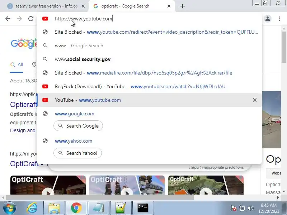
Task: Select the www.yahoo.com suggestion
Action: (149, 141)
